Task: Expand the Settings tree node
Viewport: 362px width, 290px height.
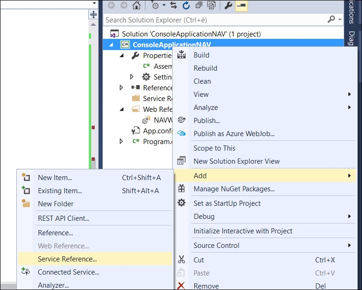Action: 132,77
